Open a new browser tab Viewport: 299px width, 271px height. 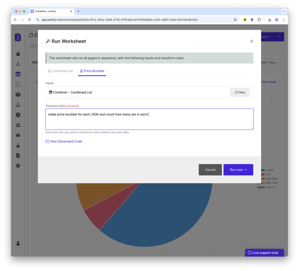78,11
